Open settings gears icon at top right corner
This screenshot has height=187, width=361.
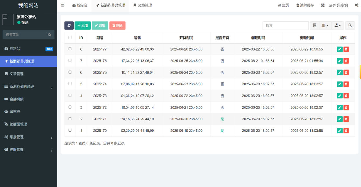click(x=356, y=5)
